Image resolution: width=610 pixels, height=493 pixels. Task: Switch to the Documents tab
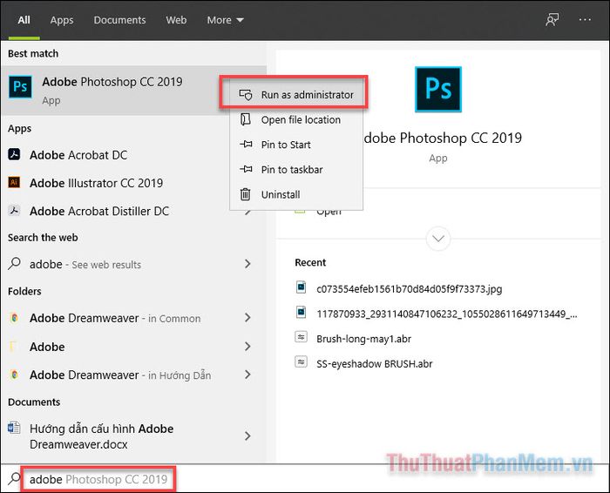[x=119, y=20]
